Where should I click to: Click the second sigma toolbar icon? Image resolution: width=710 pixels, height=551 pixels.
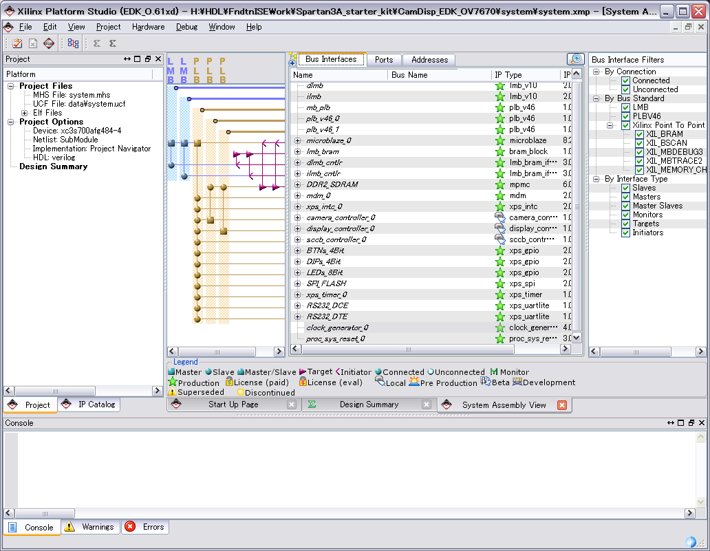click(x=113, y=43)
